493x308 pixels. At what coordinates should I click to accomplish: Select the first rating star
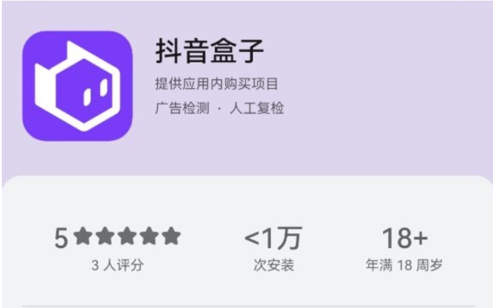83,236
